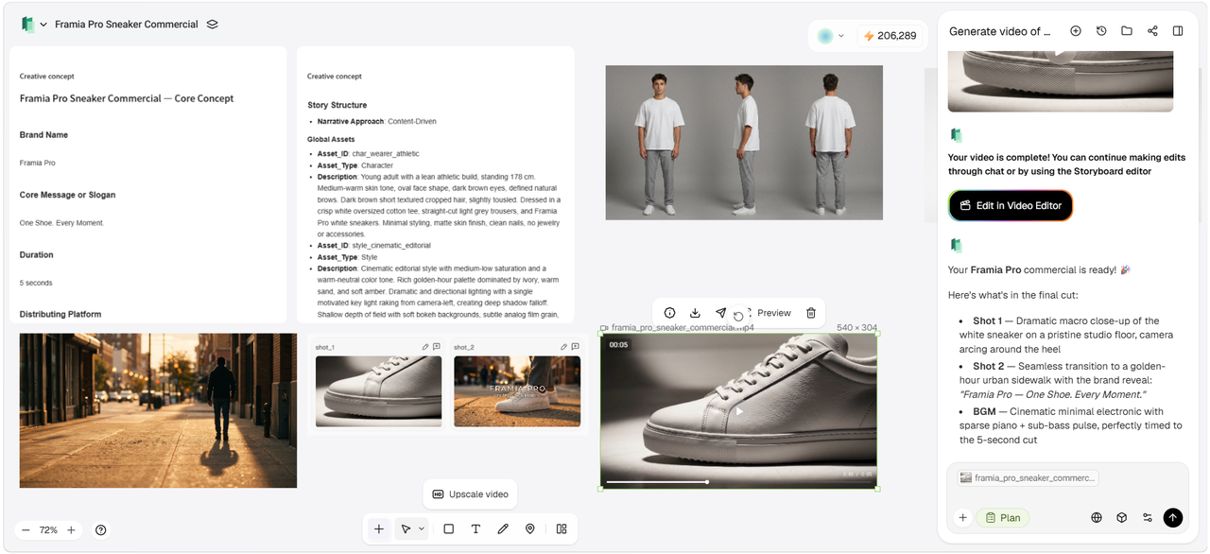Click the cube icon in chat input
Viewport: 1210px width, 554px height.
[x=1122, y=517]
